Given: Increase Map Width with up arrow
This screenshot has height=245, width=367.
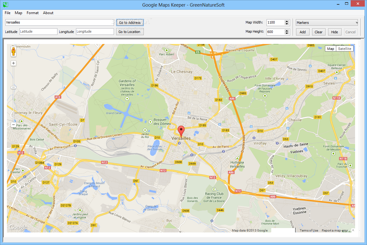Looking at the screenshot, I should 287,21.
